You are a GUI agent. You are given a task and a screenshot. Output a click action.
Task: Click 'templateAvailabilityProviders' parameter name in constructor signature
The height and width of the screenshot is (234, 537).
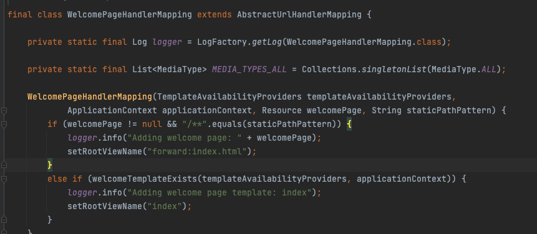(379, 96)
